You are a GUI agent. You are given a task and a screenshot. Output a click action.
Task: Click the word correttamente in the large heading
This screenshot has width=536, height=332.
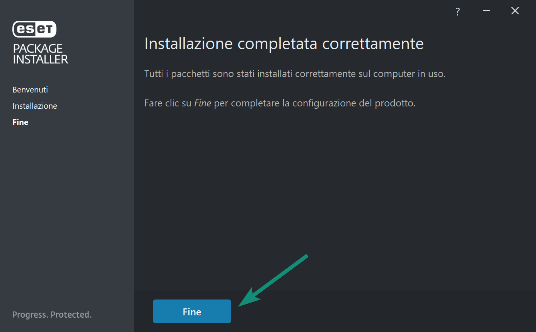point(373,44)
